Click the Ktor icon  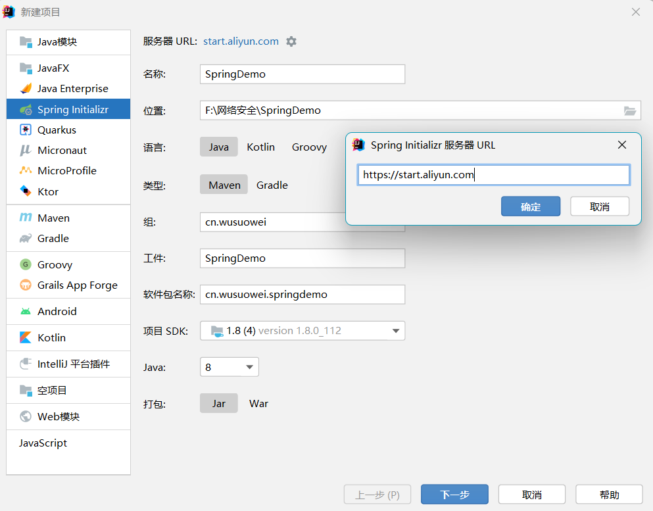[26, 191]
